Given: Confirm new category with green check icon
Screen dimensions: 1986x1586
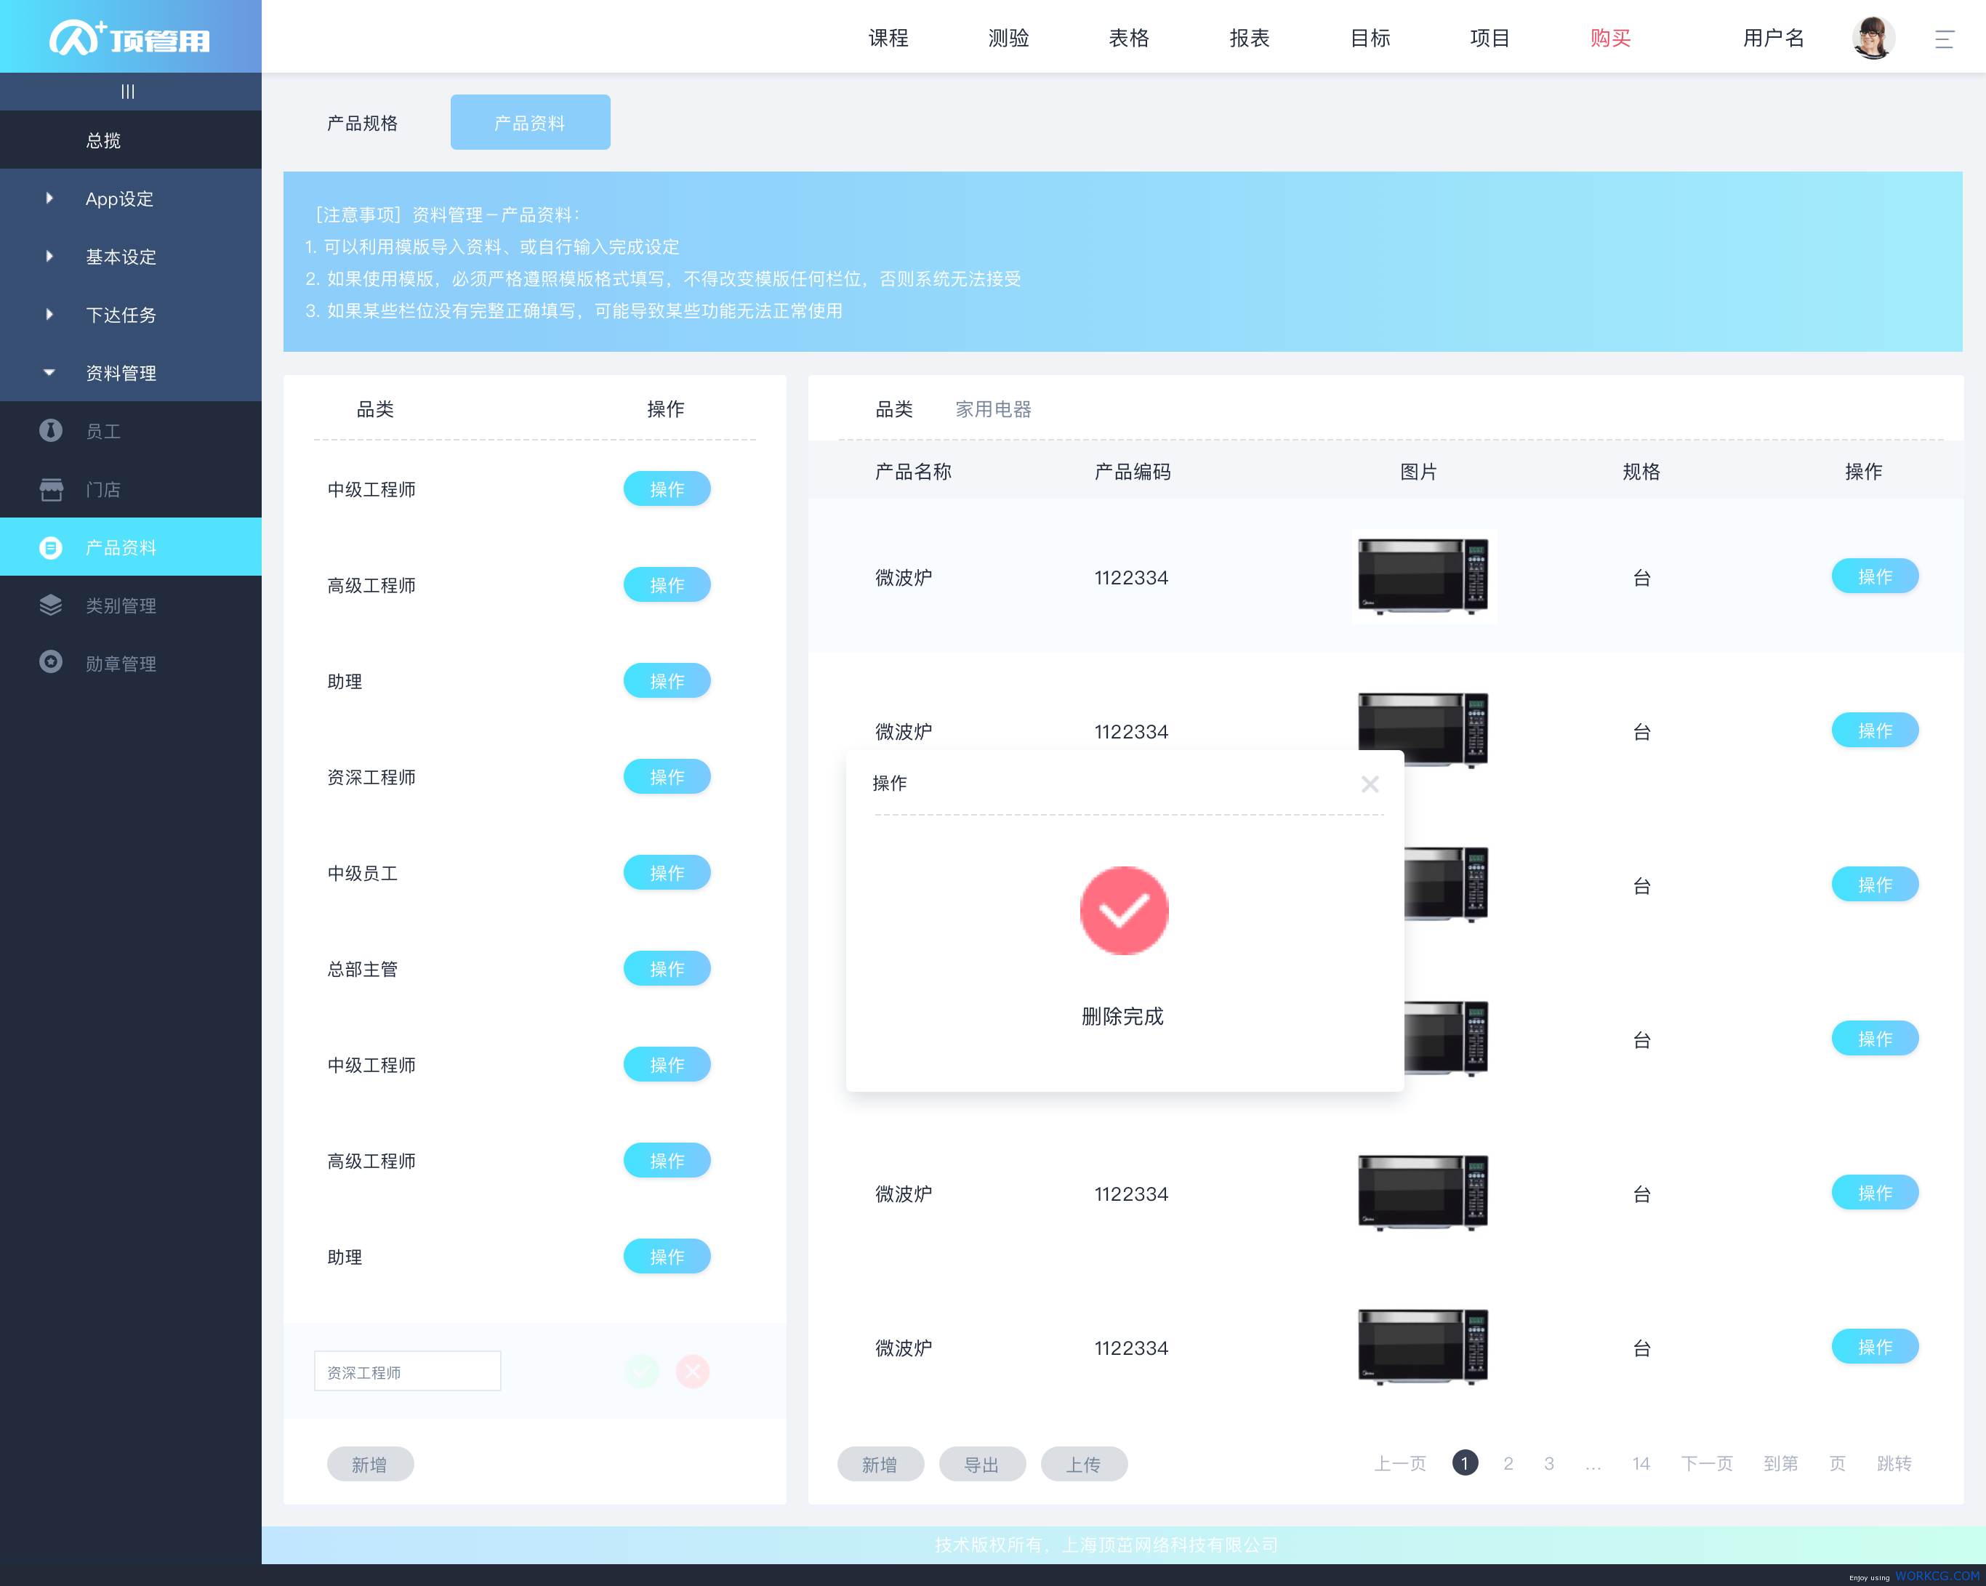Looking at the screenshot, I should [642, 1372].
